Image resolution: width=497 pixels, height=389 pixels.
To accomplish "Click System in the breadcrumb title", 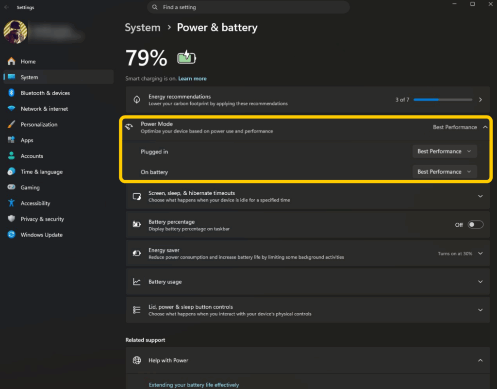I will 143,28.
